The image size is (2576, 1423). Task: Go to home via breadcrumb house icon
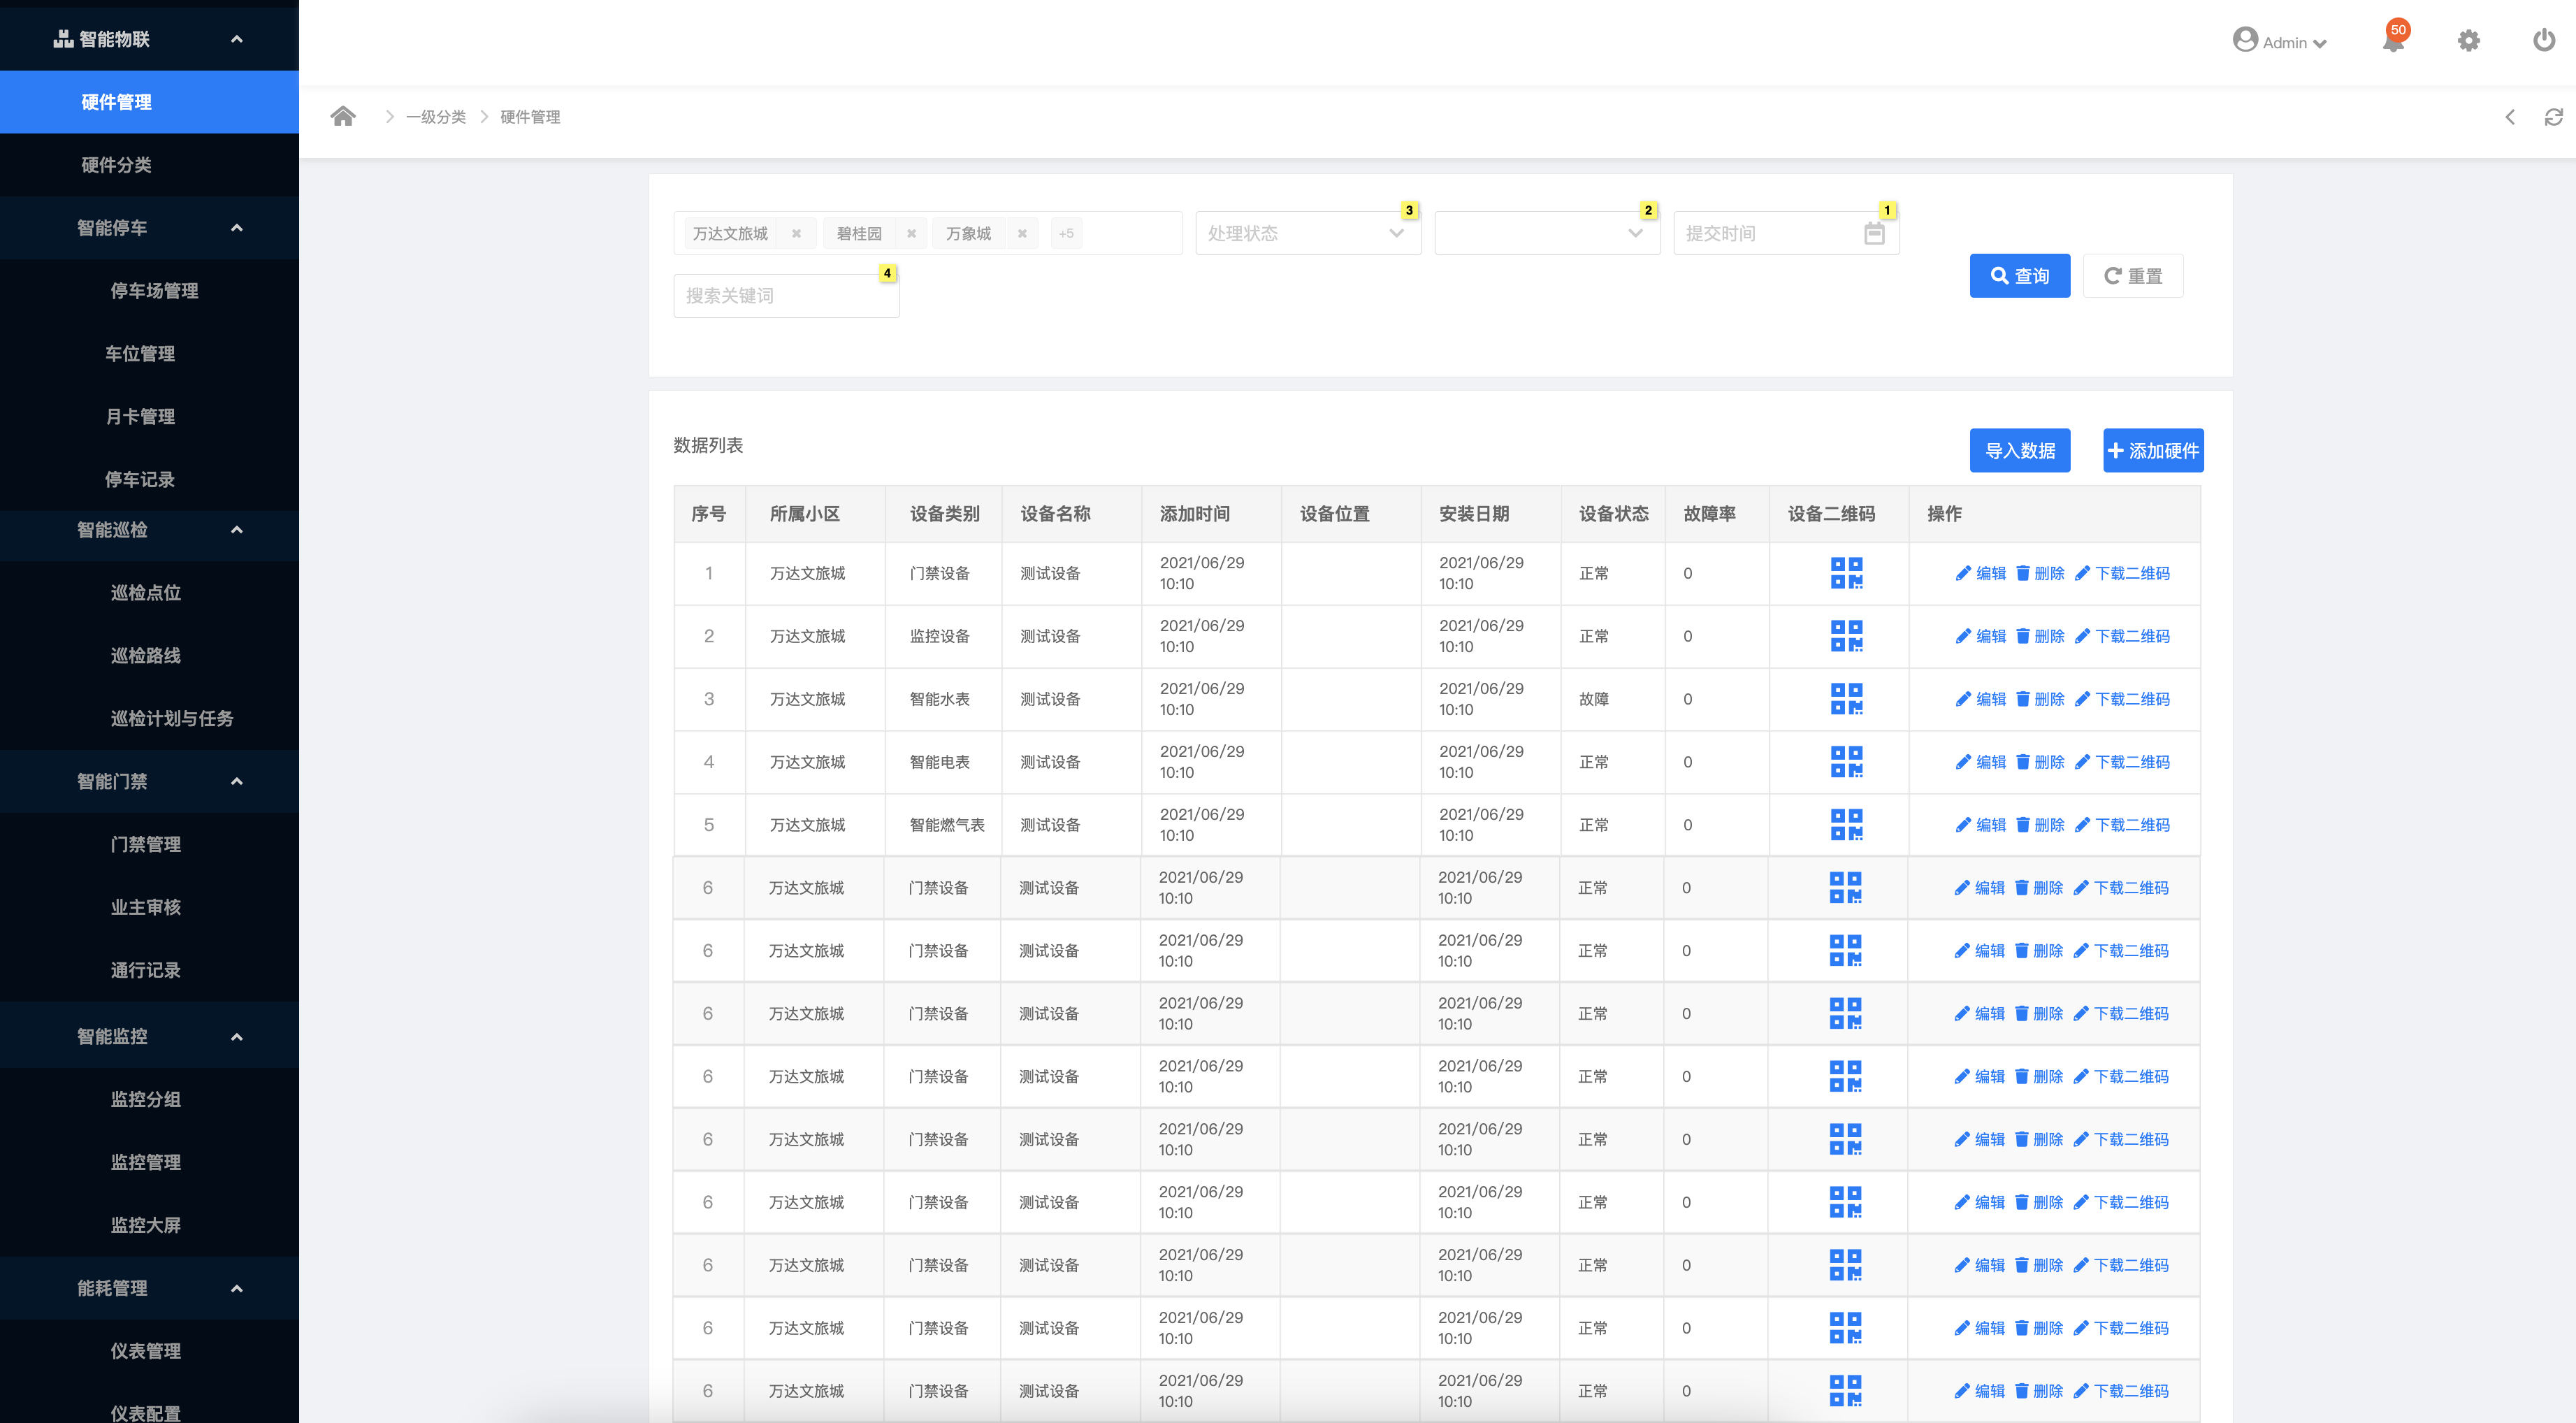(x=343, y=116)
